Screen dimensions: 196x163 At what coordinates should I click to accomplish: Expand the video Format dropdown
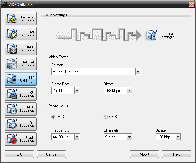point(138,72)
